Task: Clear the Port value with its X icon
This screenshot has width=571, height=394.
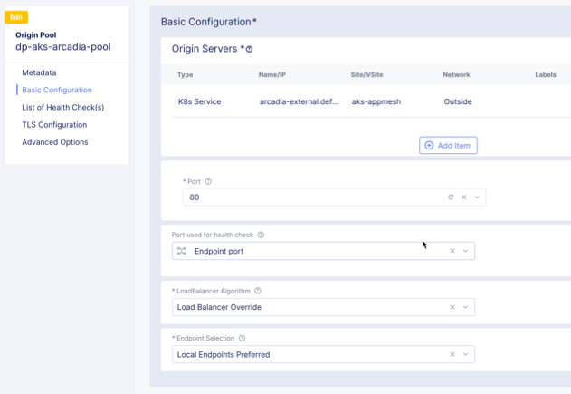Action: pyautogui.click(x=464, y=197)
